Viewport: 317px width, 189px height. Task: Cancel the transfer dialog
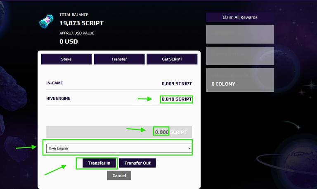pyautogui.click(x=119, y=175)
